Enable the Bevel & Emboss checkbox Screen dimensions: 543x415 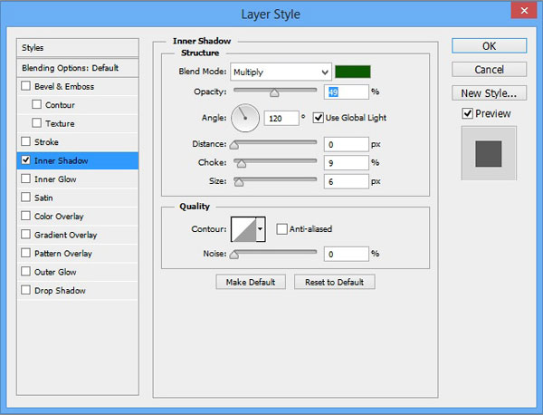[x=25, y=86]
